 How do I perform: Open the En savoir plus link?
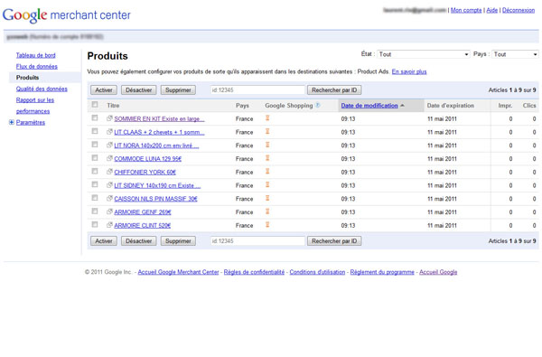tap(409, 71)
